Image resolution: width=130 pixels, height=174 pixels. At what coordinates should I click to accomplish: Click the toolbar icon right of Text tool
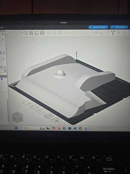[x=119, y=33]
